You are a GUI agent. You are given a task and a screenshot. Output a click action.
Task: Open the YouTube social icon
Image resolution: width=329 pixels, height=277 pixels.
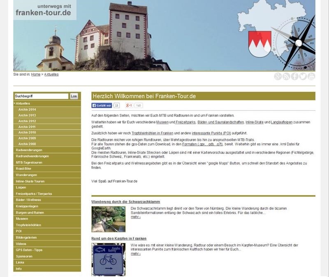pyautogui.click(x=311, y=76)
